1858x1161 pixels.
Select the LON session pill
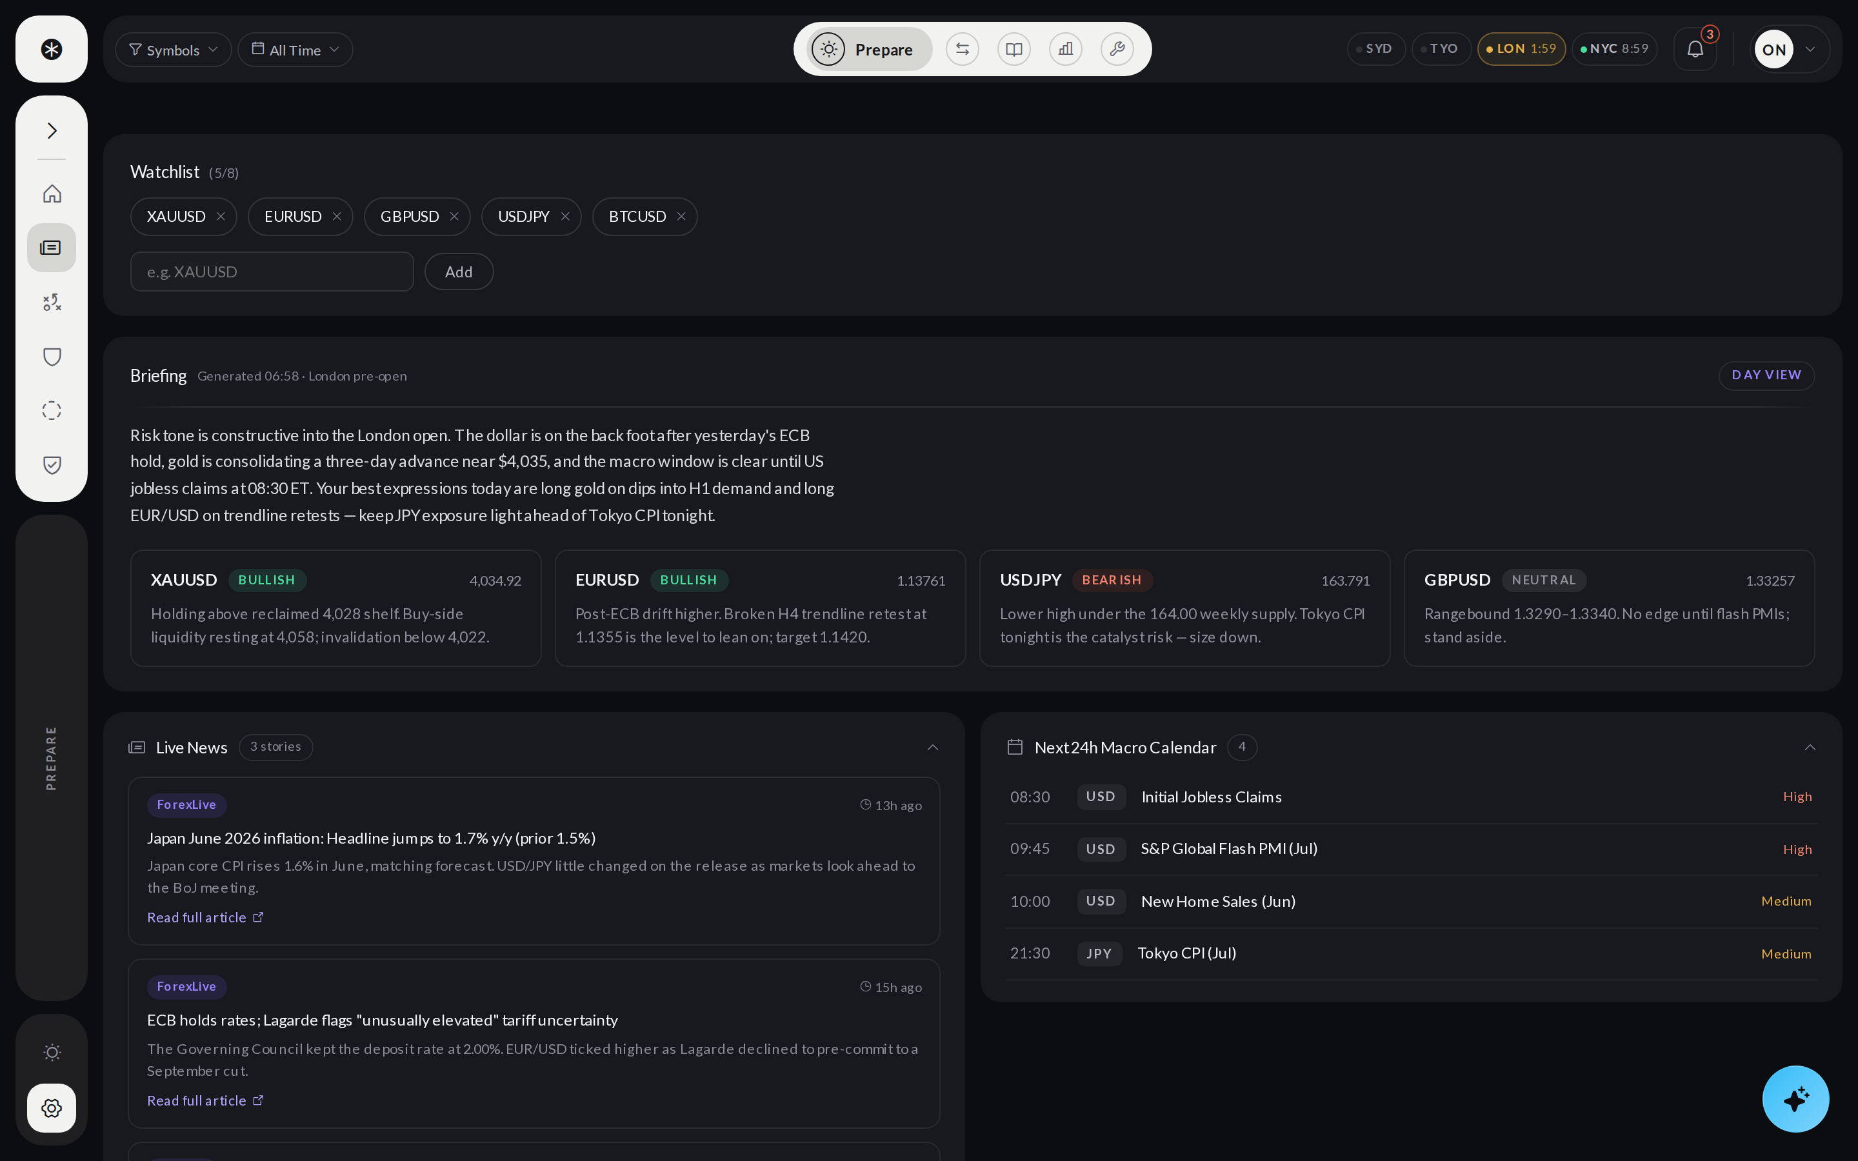1521,49
